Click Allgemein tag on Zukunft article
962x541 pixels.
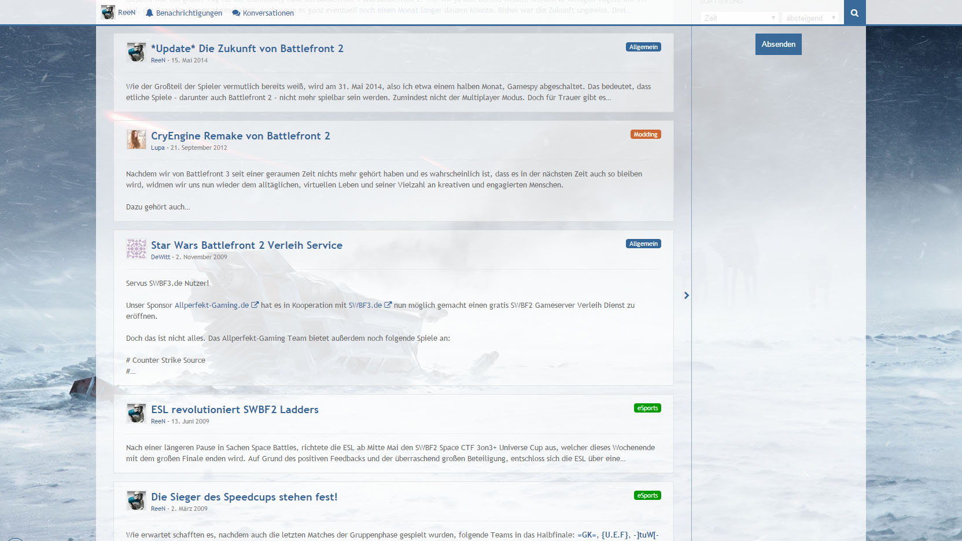tap(643, 47)
